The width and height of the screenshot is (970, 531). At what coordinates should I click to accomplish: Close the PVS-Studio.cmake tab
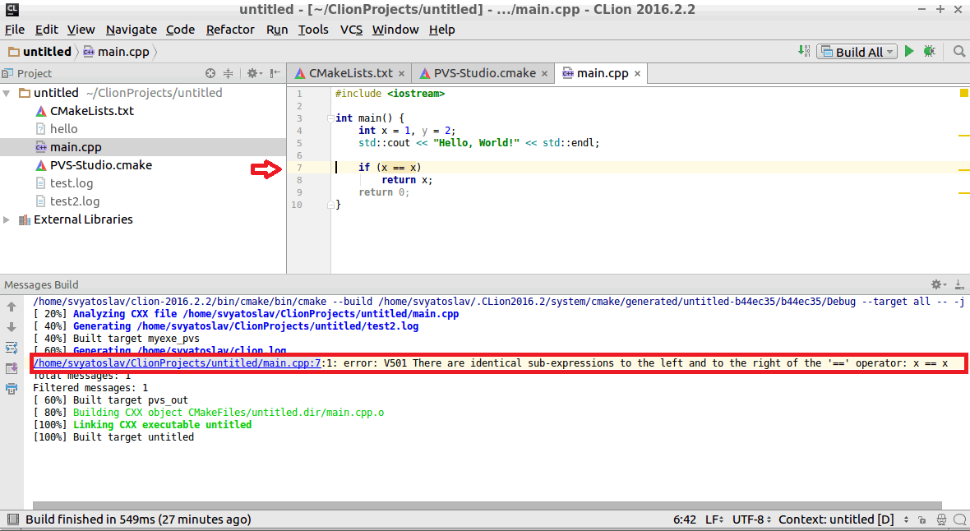[544, 74]
